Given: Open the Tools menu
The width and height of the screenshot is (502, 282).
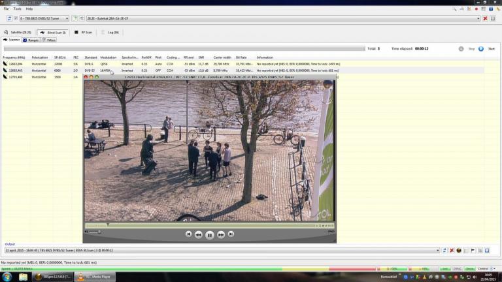Looking at the screenshot, I should coord(17,8).
